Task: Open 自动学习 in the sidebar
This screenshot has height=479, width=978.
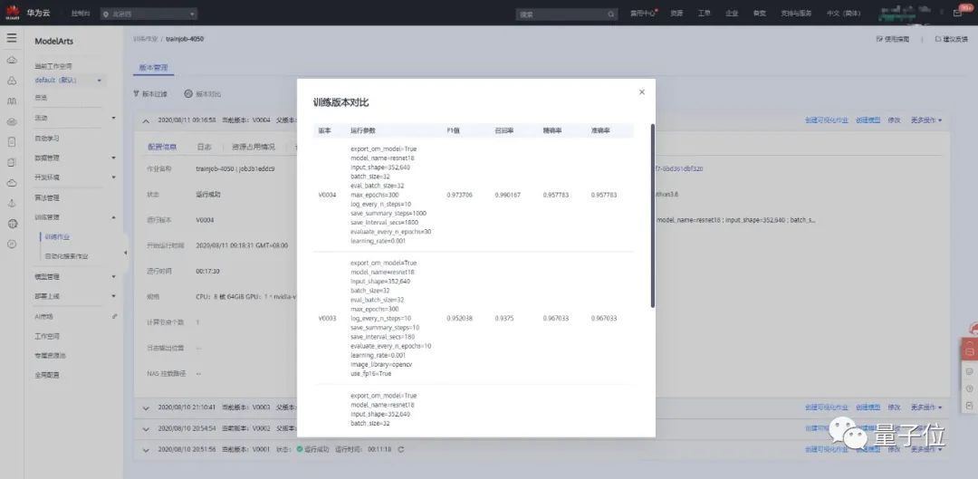Action: [x=47, y=138]
